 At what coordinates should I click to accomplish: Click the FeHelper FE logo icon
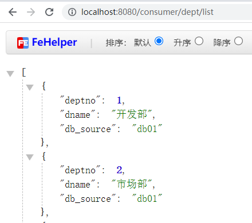click(23, 43)
